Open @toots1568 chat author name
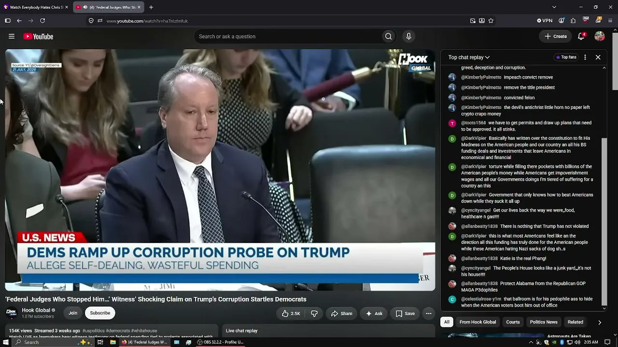This screenshot has height=347, width=618. tap(473, 123)
